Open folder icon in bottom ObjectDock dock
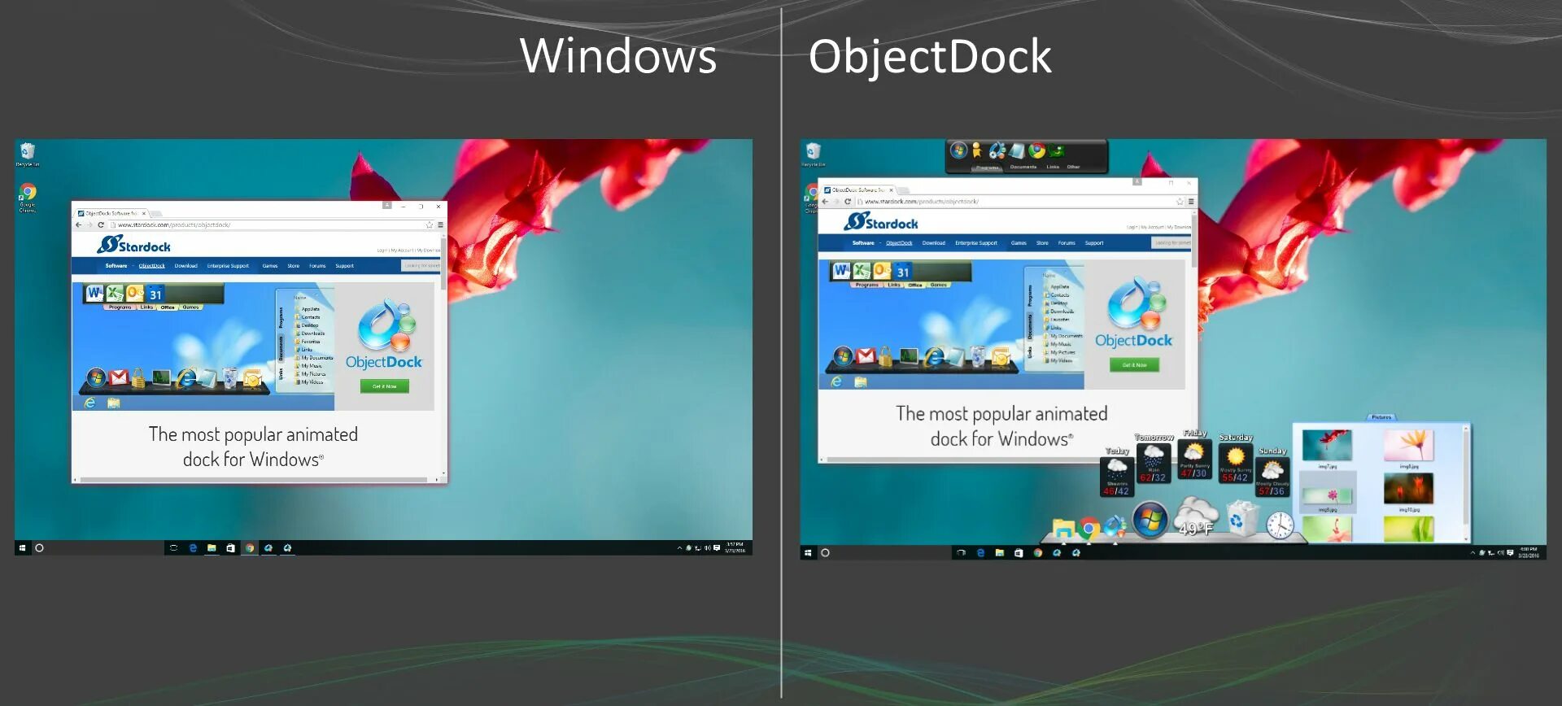1562x706 pixels. 1063,529
